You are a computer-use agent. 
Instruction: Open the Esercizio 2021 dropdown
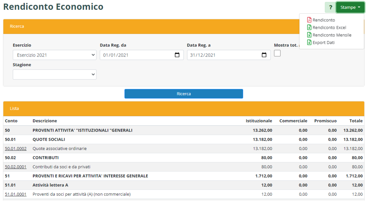pos(54,55)
